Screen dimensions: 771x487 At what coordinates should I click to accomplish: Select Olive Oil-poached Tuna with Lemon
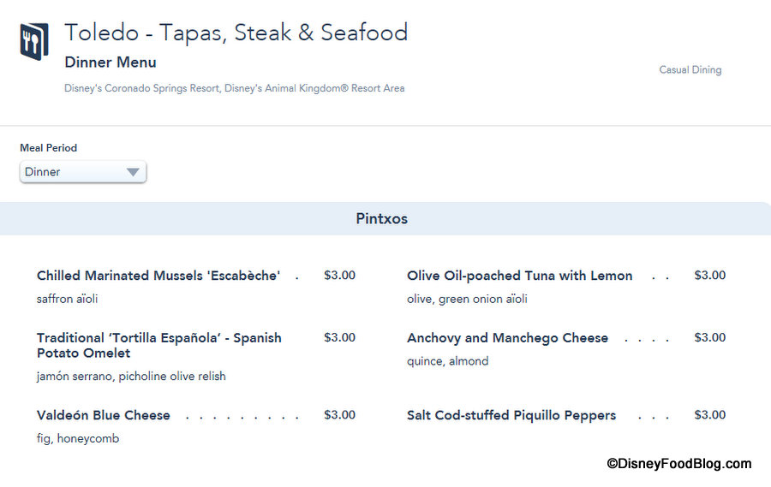click(519, 276)
